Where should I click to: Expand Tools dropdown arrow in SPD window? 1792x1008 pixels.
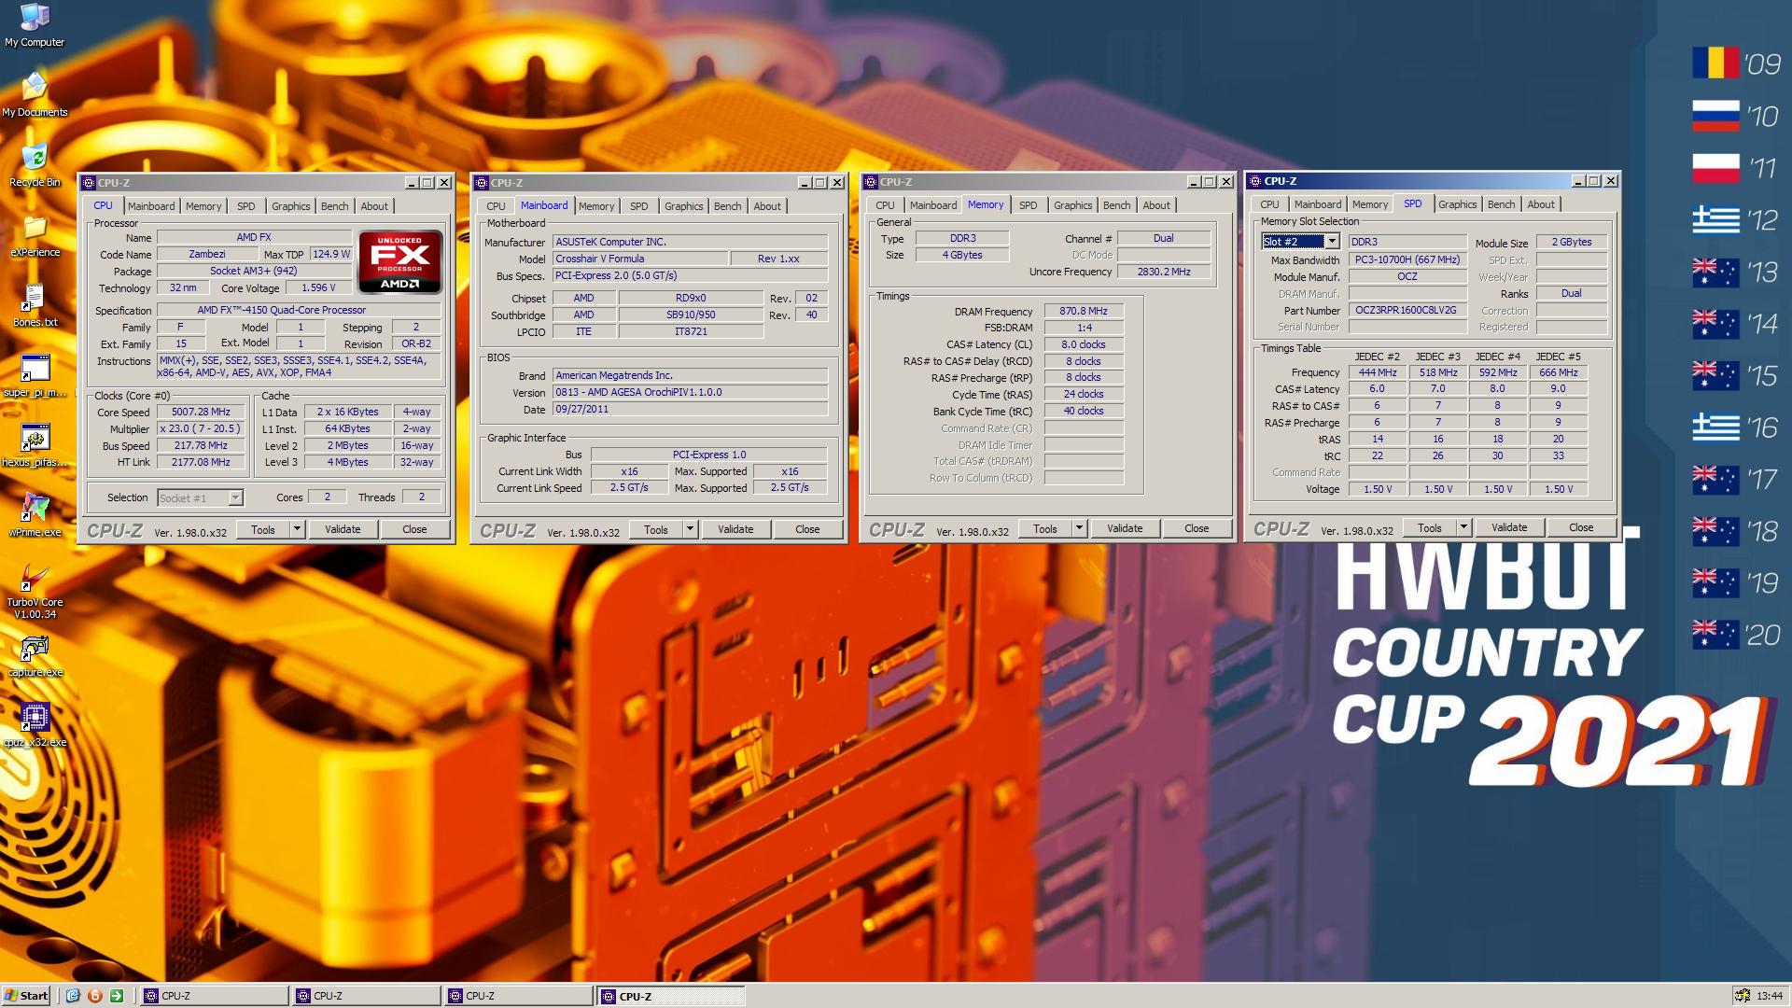[1463, 527]
